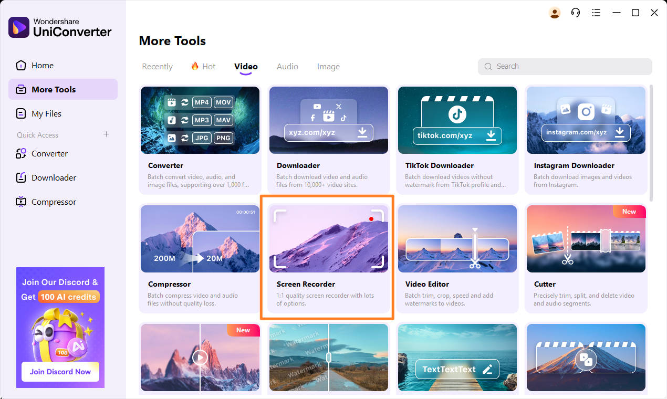Open the user account avatar icon
Viewport: 667px width, 399px height.
(x=555, y=13)
